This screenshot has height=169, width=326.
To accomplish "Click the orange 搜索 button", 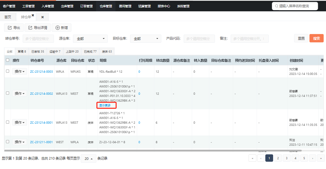I will tap(317, 38).
